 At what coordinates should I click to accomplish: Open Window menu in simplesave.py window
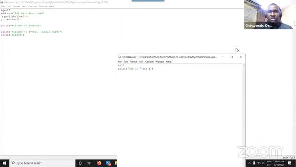point(160,62)
